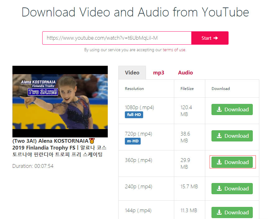Image resolution: width=268 pixels, height=219 pixels.
Task: Download the 38.6 MB 720p file
Action: pos(232,136)
